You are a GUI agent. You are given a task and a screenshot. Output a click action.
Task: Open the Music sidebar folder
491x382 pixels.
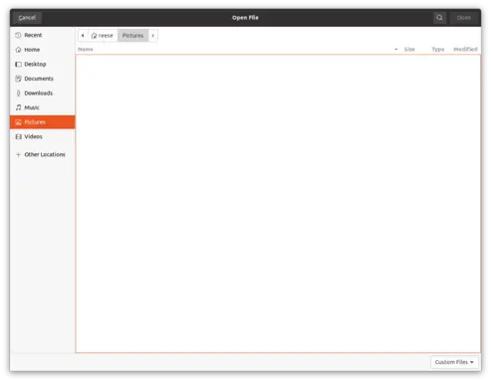(43, 107)
